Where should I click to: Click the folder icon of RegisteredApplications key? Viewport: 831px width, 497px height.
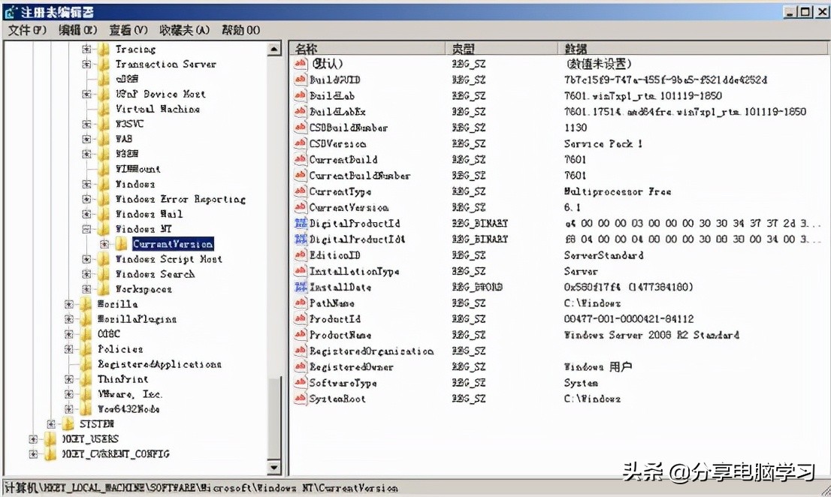tap(86, 363)
